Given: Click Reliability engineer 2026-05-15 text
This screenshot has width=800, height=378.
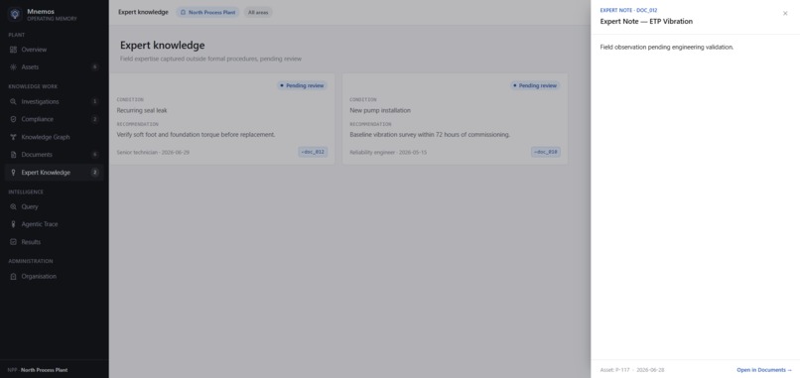Looking at the screenshot, I should 388,153.
